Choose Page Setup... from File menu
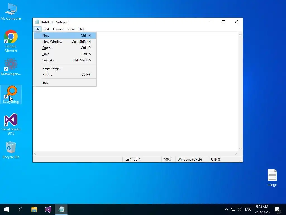The height and width of the screenshot is (215, 286). 65,68
